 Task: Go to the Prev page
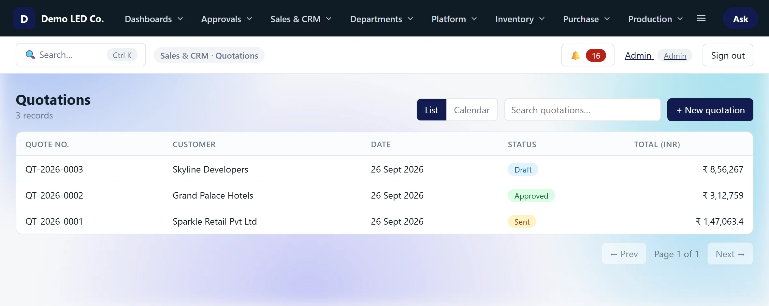tap(624, 254)
